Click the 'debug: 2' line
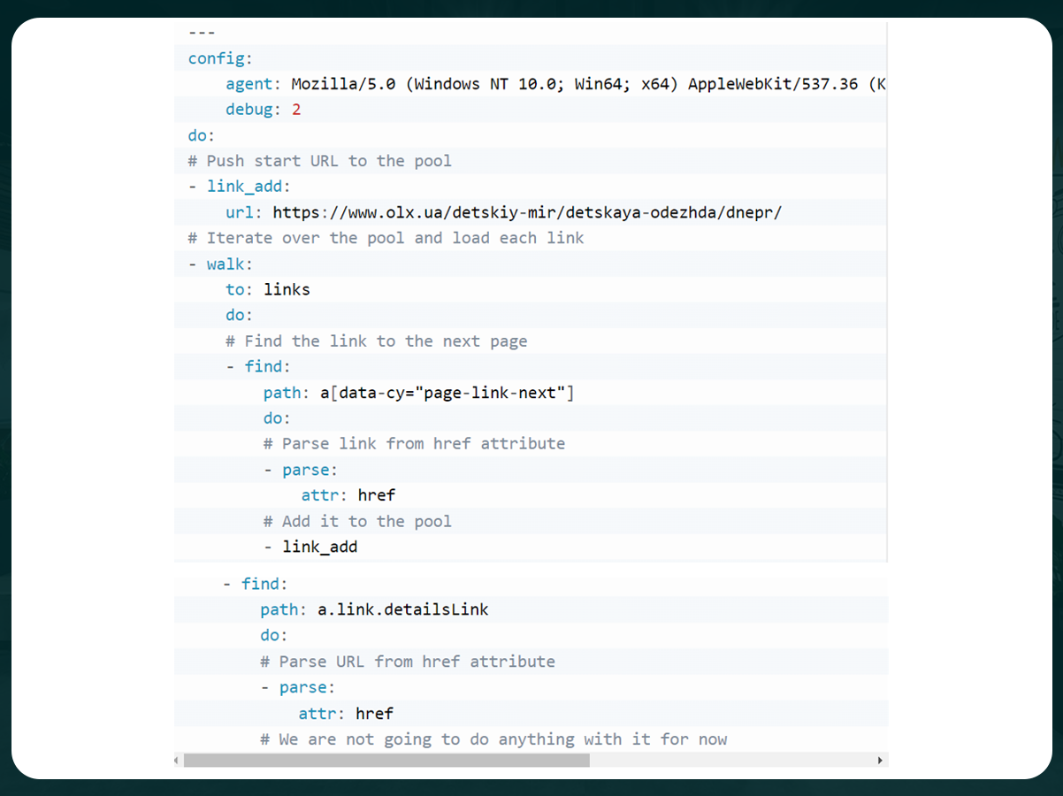This screenshot has height=796, width=1063. (x=264, y=110)
